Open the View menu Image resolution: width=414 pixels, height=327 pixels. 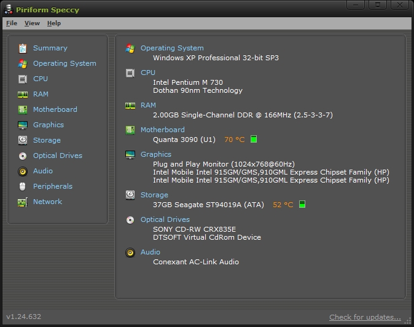coord(32,23)
